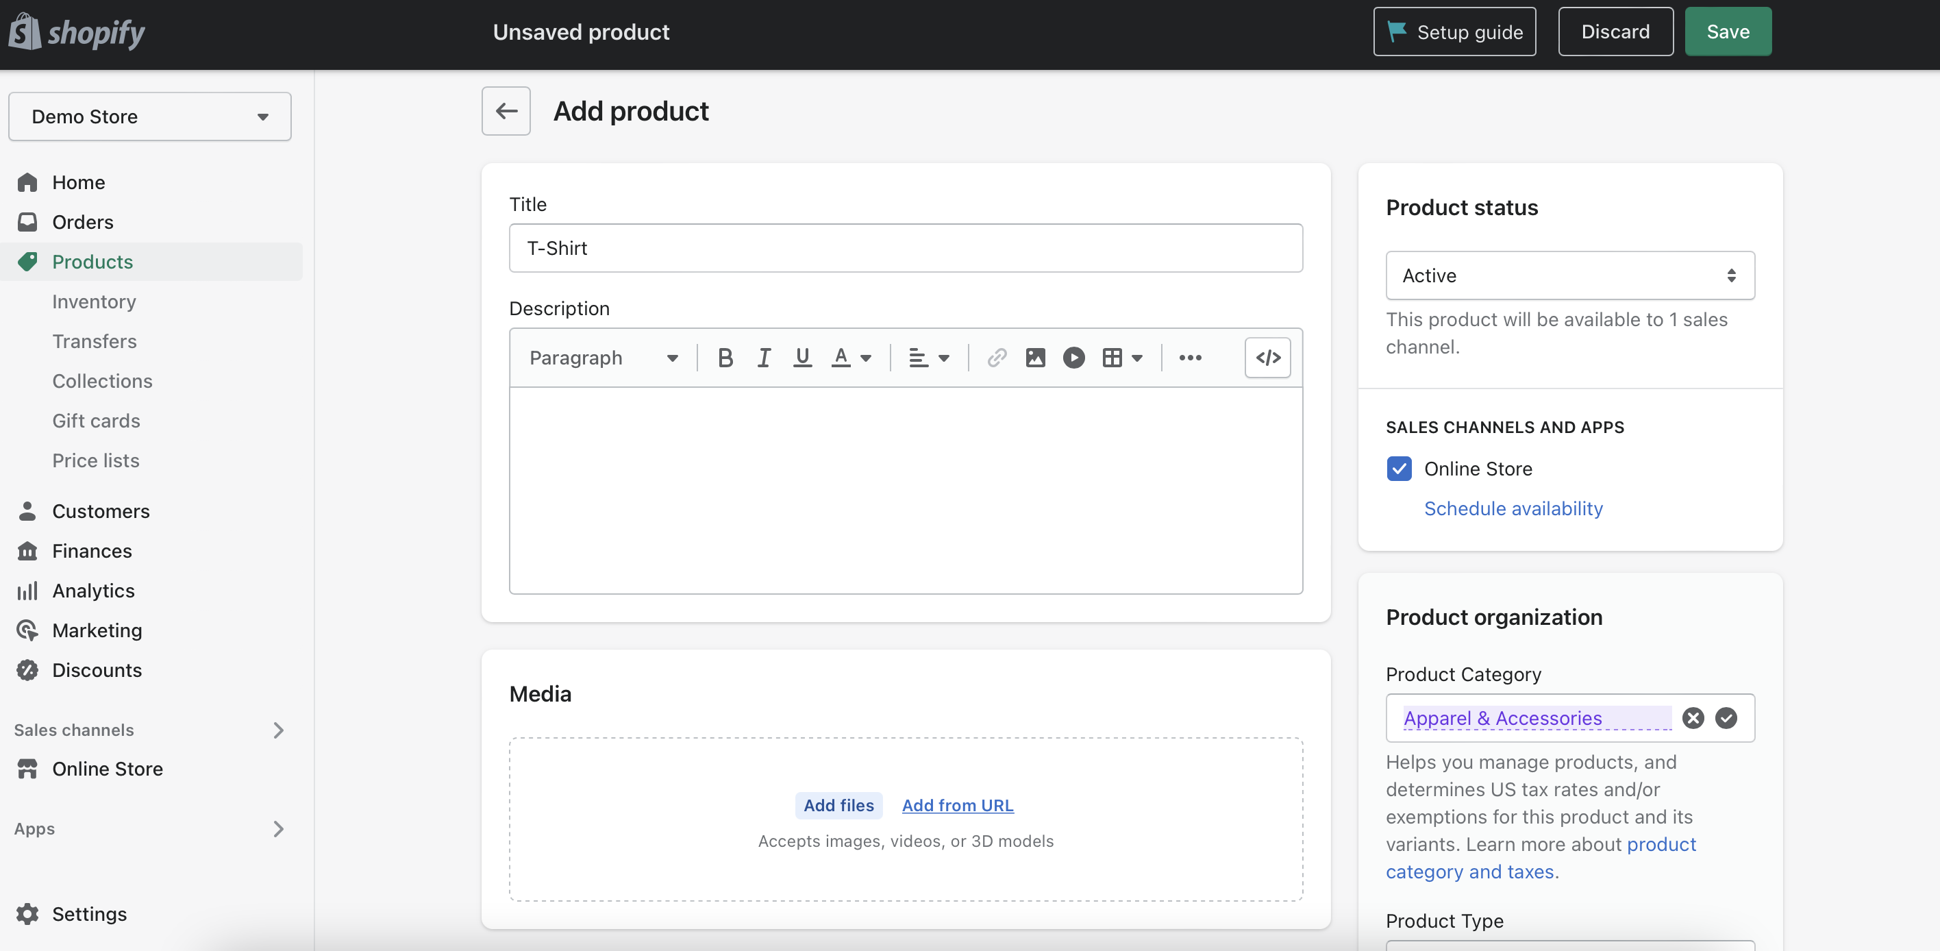Toggle underline formatting in description toolbar
Screen dimensions: 1940x951
802,358
